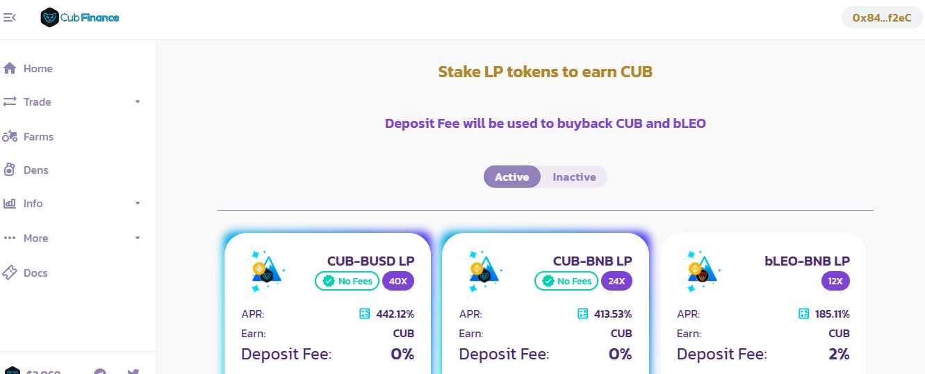Expand the Info menu arrow
925x374 pixels.
click(138, 203)
